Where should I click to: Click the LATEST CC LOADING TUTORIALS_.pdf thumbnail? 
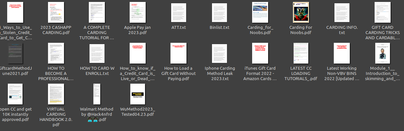pos(301,53)
